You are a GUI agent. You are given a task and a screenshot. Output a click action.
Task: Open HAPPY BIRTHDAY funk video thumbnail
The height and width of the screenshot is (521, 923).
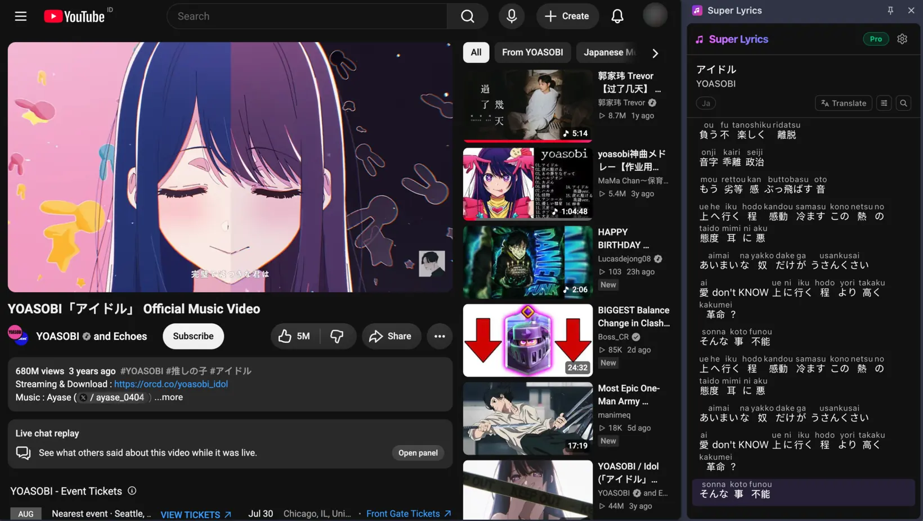pyautogui.click(x=527, y=262)
